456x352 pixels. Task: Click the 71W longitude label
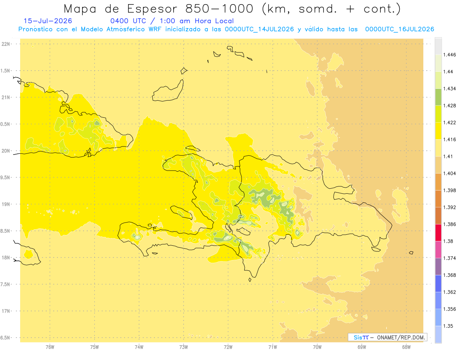pyautogui.click(x=272, y=347)
